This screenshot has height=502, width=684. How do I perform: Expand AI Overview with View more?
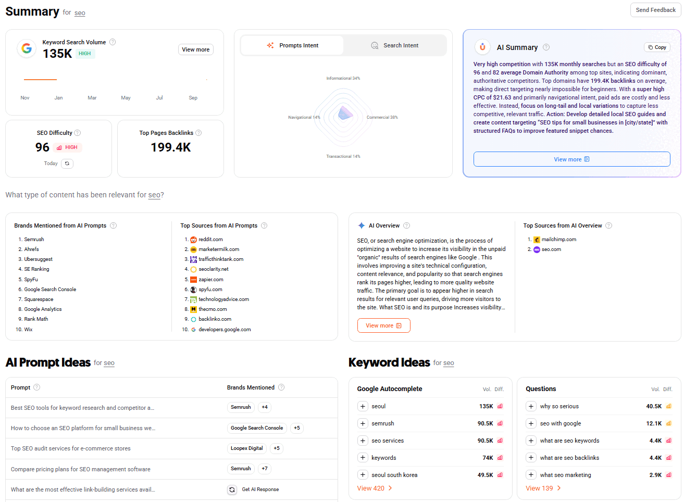tap(383, 325)
